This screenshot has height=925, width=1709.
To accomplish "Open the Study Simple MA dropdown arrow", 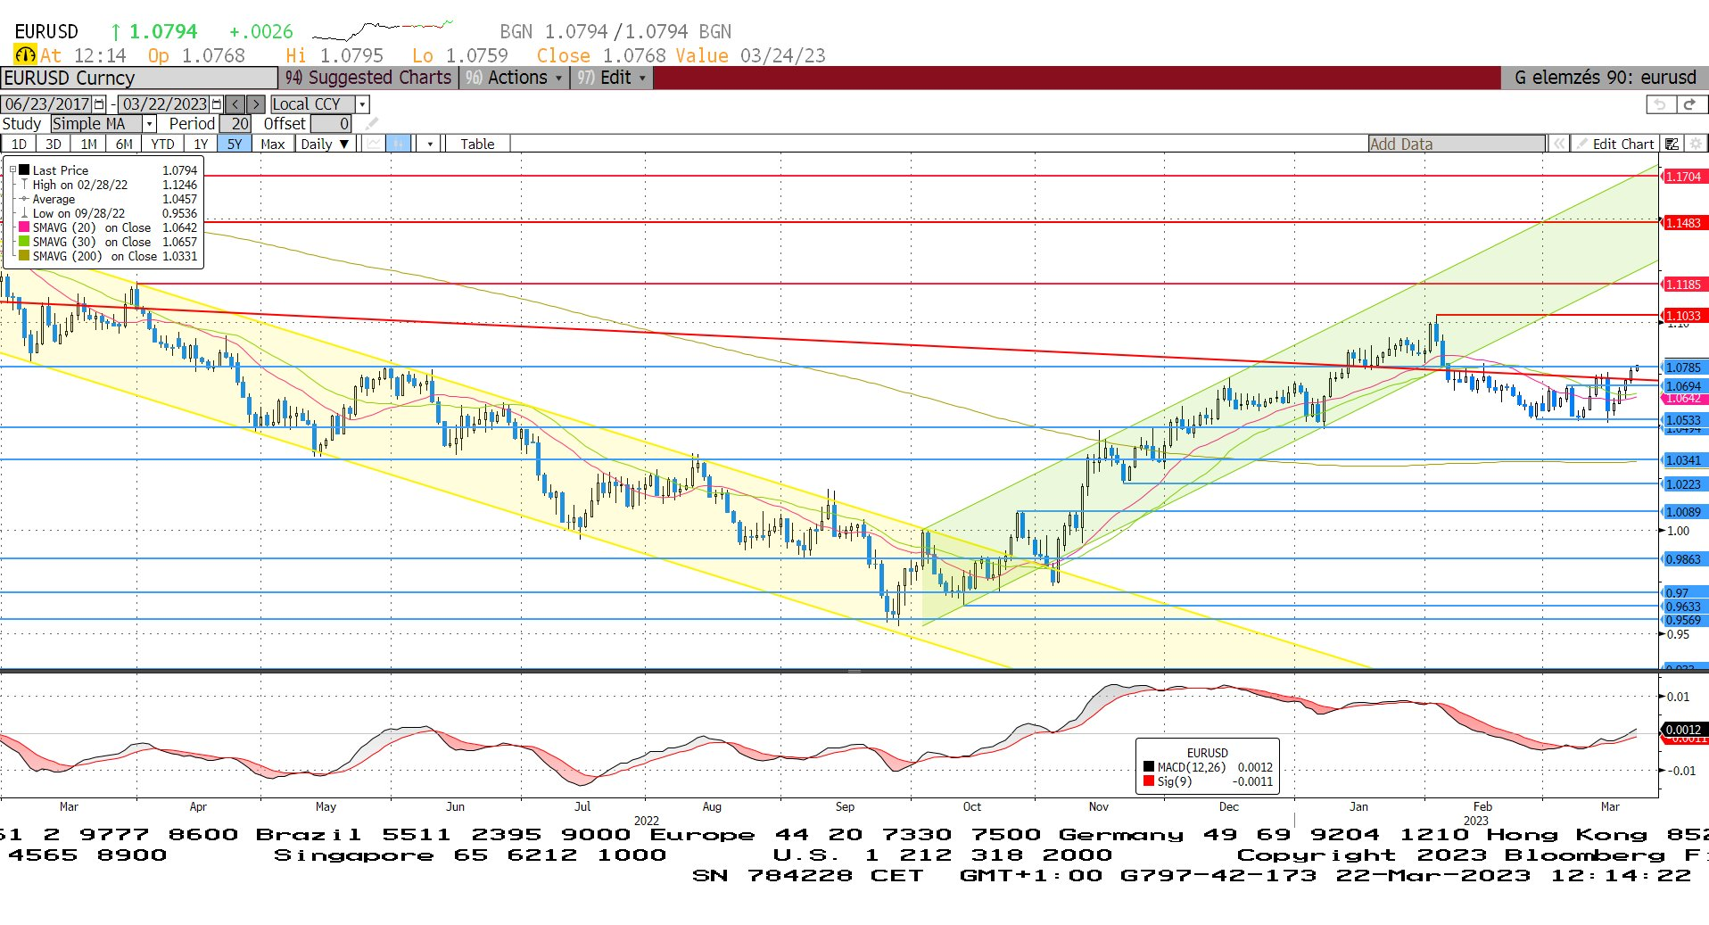I will (x=150, y=124).
